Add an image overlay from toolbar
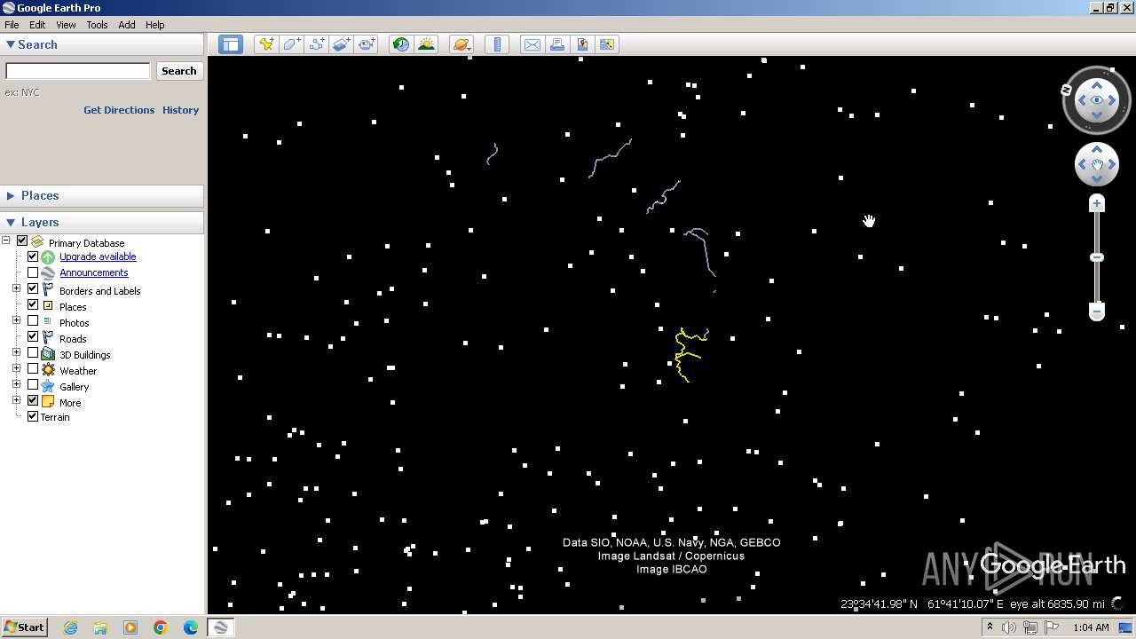 click(x=341, y=44)
